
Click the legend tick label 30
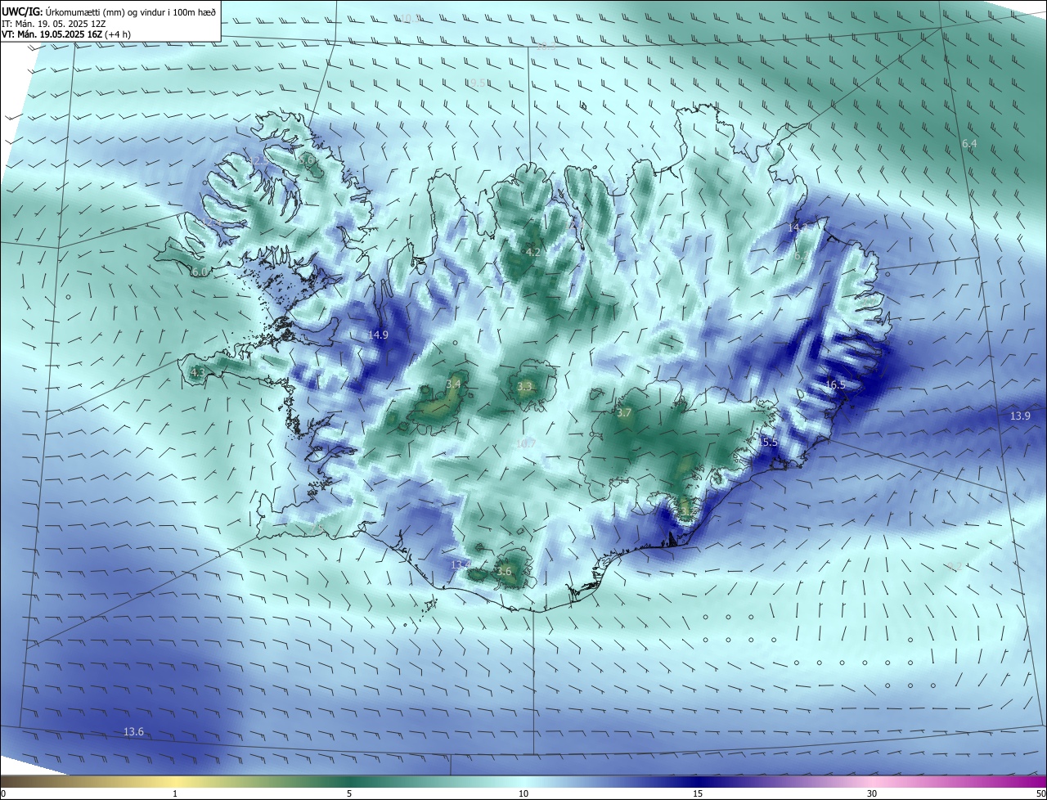pyautogui.click(x=872, y=793)
